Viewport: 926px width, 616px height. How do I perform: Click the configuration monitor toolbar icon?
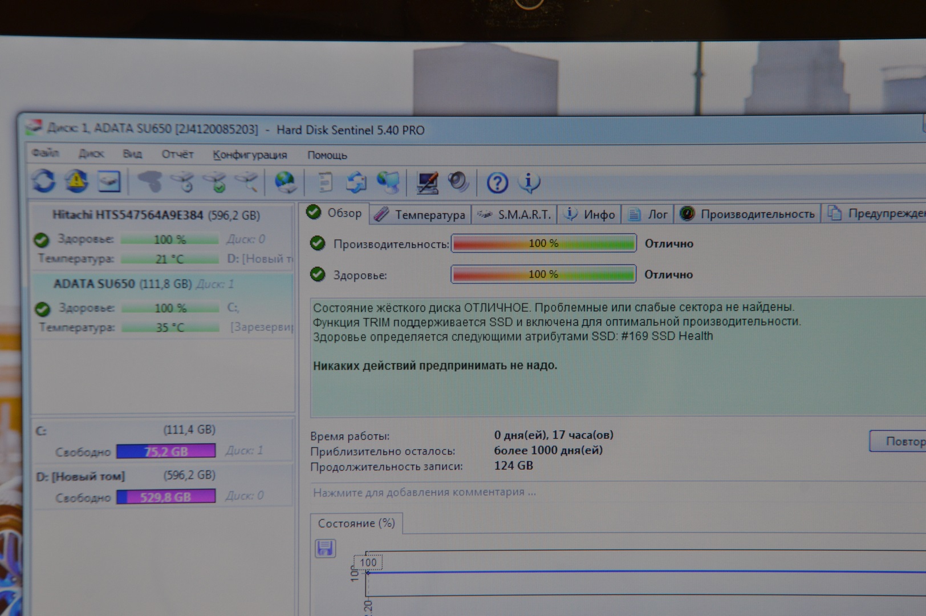427,183
